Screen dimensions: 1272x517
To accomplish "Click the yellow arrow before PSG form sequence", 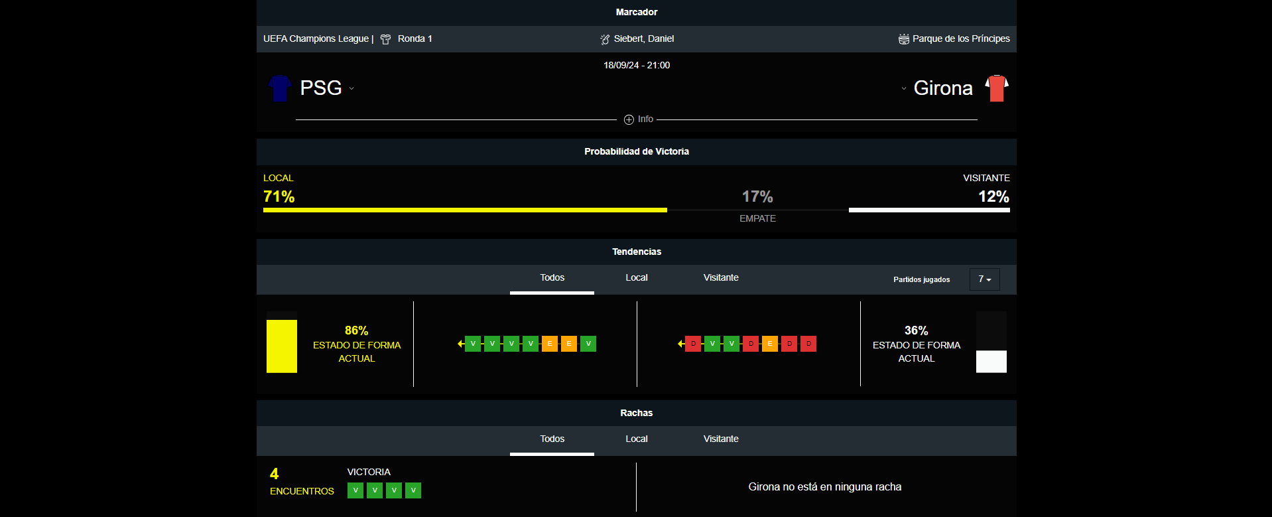I will tap(461, 344).
